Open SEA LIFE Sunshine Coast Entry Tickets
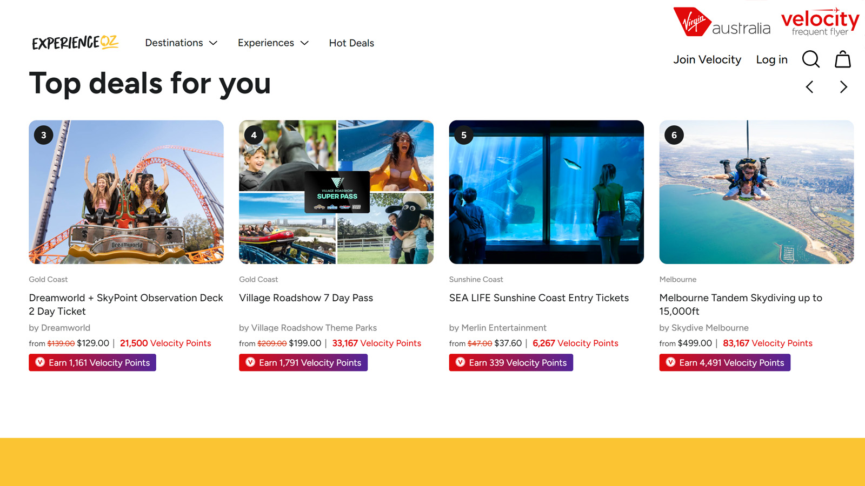 539,298
